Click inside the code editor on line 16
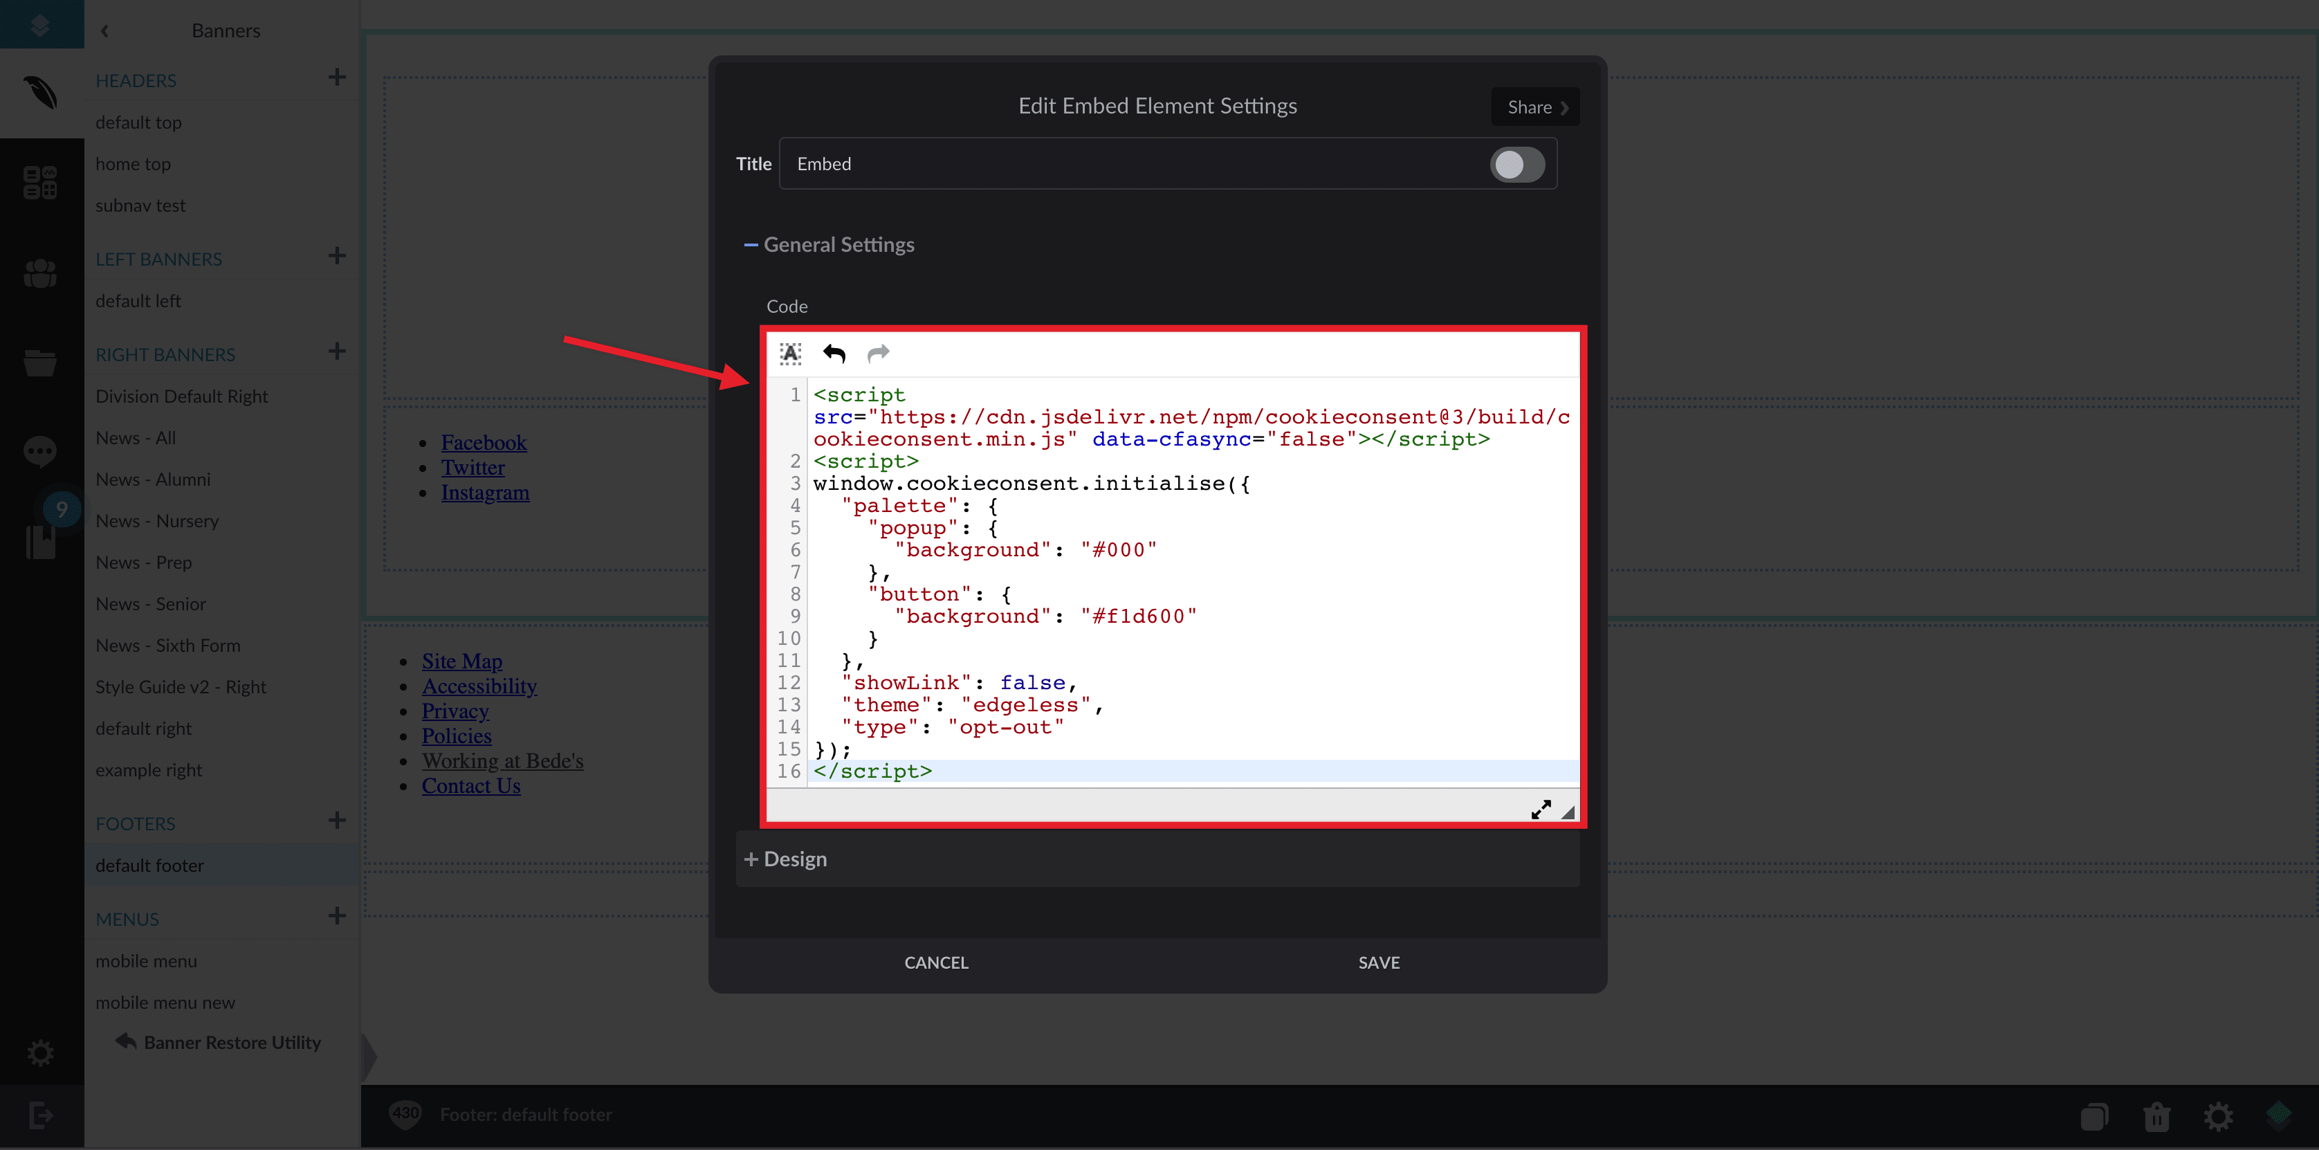The image size is (2319, 1150). point(1193,771)
